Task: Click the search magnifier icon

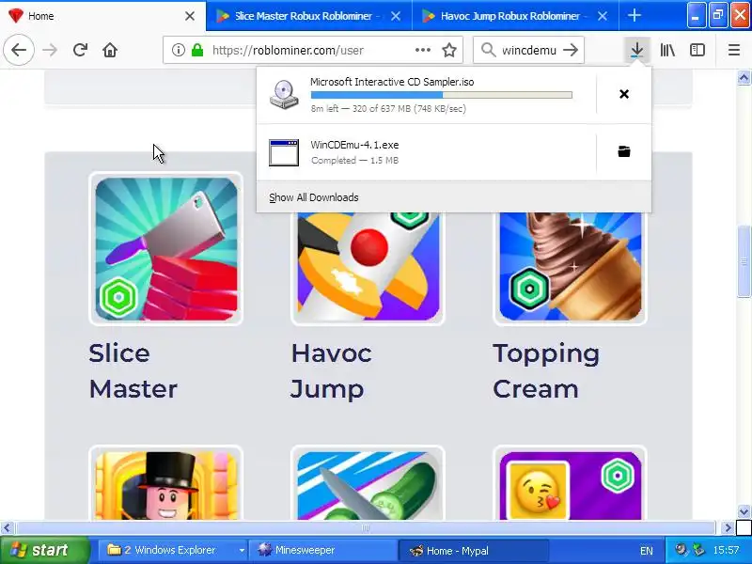Action: 488,50
